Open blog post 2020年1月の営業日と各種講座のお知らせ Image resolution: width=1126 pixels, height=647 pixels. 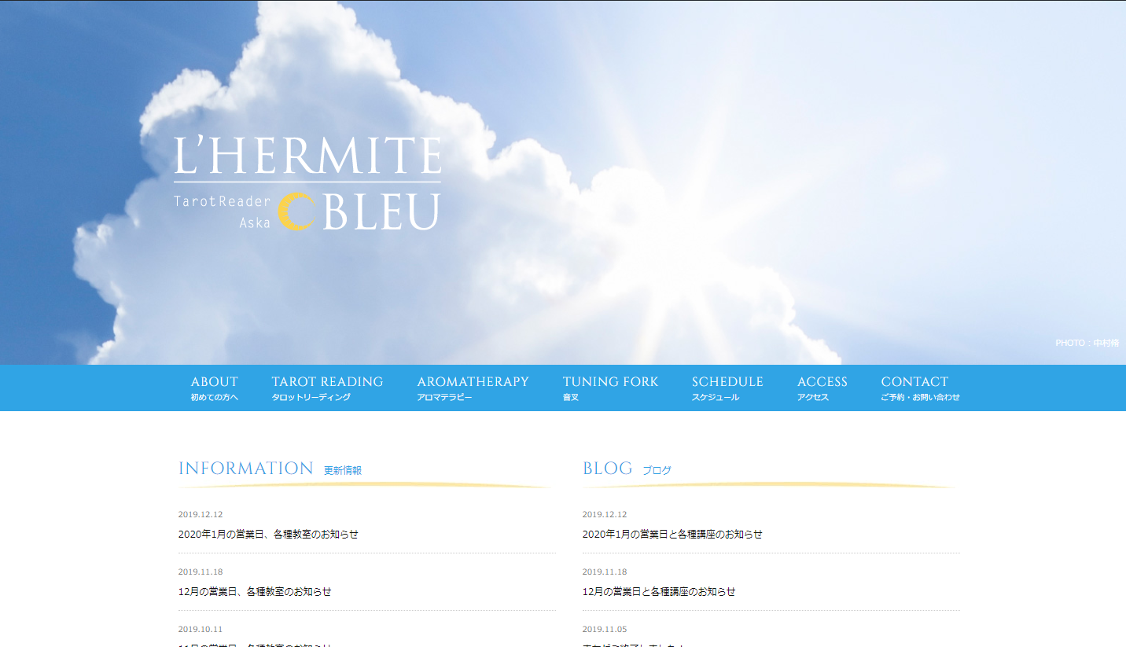point(672,535)
